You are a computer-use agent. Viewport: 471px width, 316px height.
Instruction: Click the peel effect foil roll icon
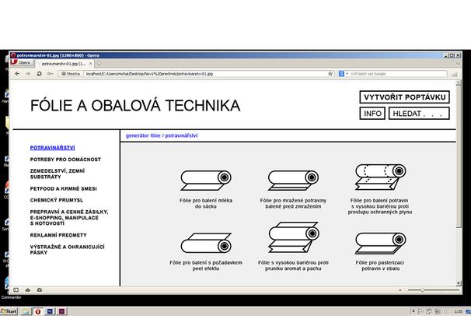pos(206,242)
